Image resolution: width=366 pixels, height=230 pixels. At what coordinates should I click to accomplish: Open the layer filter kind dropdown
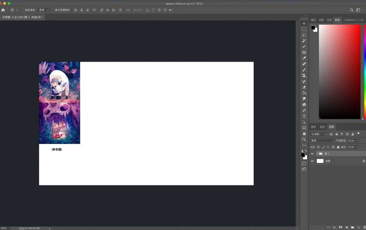pyautogui.click(x=319, y=134)
